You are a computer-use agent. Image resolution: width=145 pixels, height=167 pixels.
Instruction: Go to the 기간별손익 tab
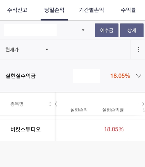[91, 10]
